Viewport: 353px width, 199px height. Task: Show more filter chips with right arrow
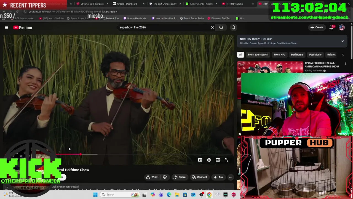click(x=343, y=55)
